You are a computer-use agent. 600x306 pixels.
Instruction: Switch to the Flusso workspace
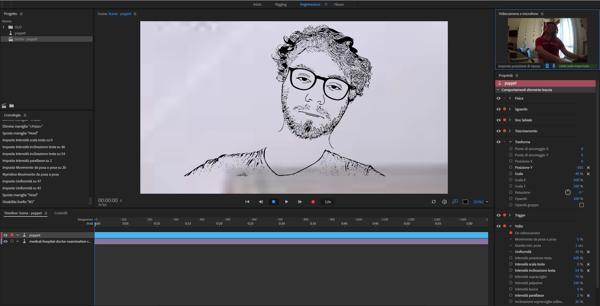pyautogui.click(x=339, y=4)
